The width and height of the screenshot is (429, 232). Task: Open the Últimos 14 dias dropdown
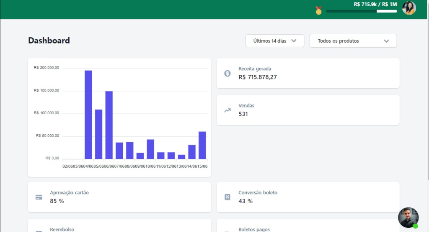click(275, 41)
